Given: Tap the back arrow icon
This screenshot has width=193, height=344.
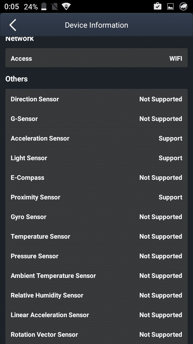Looking at the screenshot, I should tap(13, 25).
